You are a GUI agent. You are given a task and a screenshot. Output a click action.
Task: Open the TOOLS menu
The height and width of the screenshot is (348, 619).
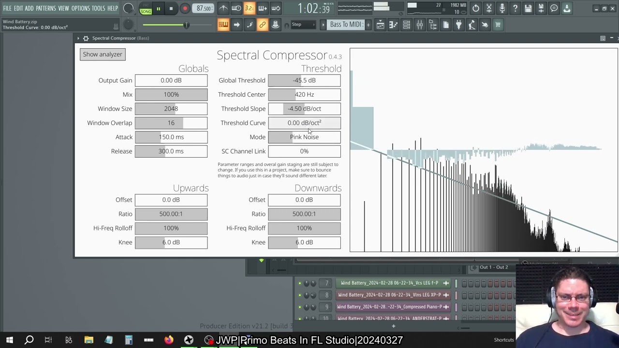(99, 9)
